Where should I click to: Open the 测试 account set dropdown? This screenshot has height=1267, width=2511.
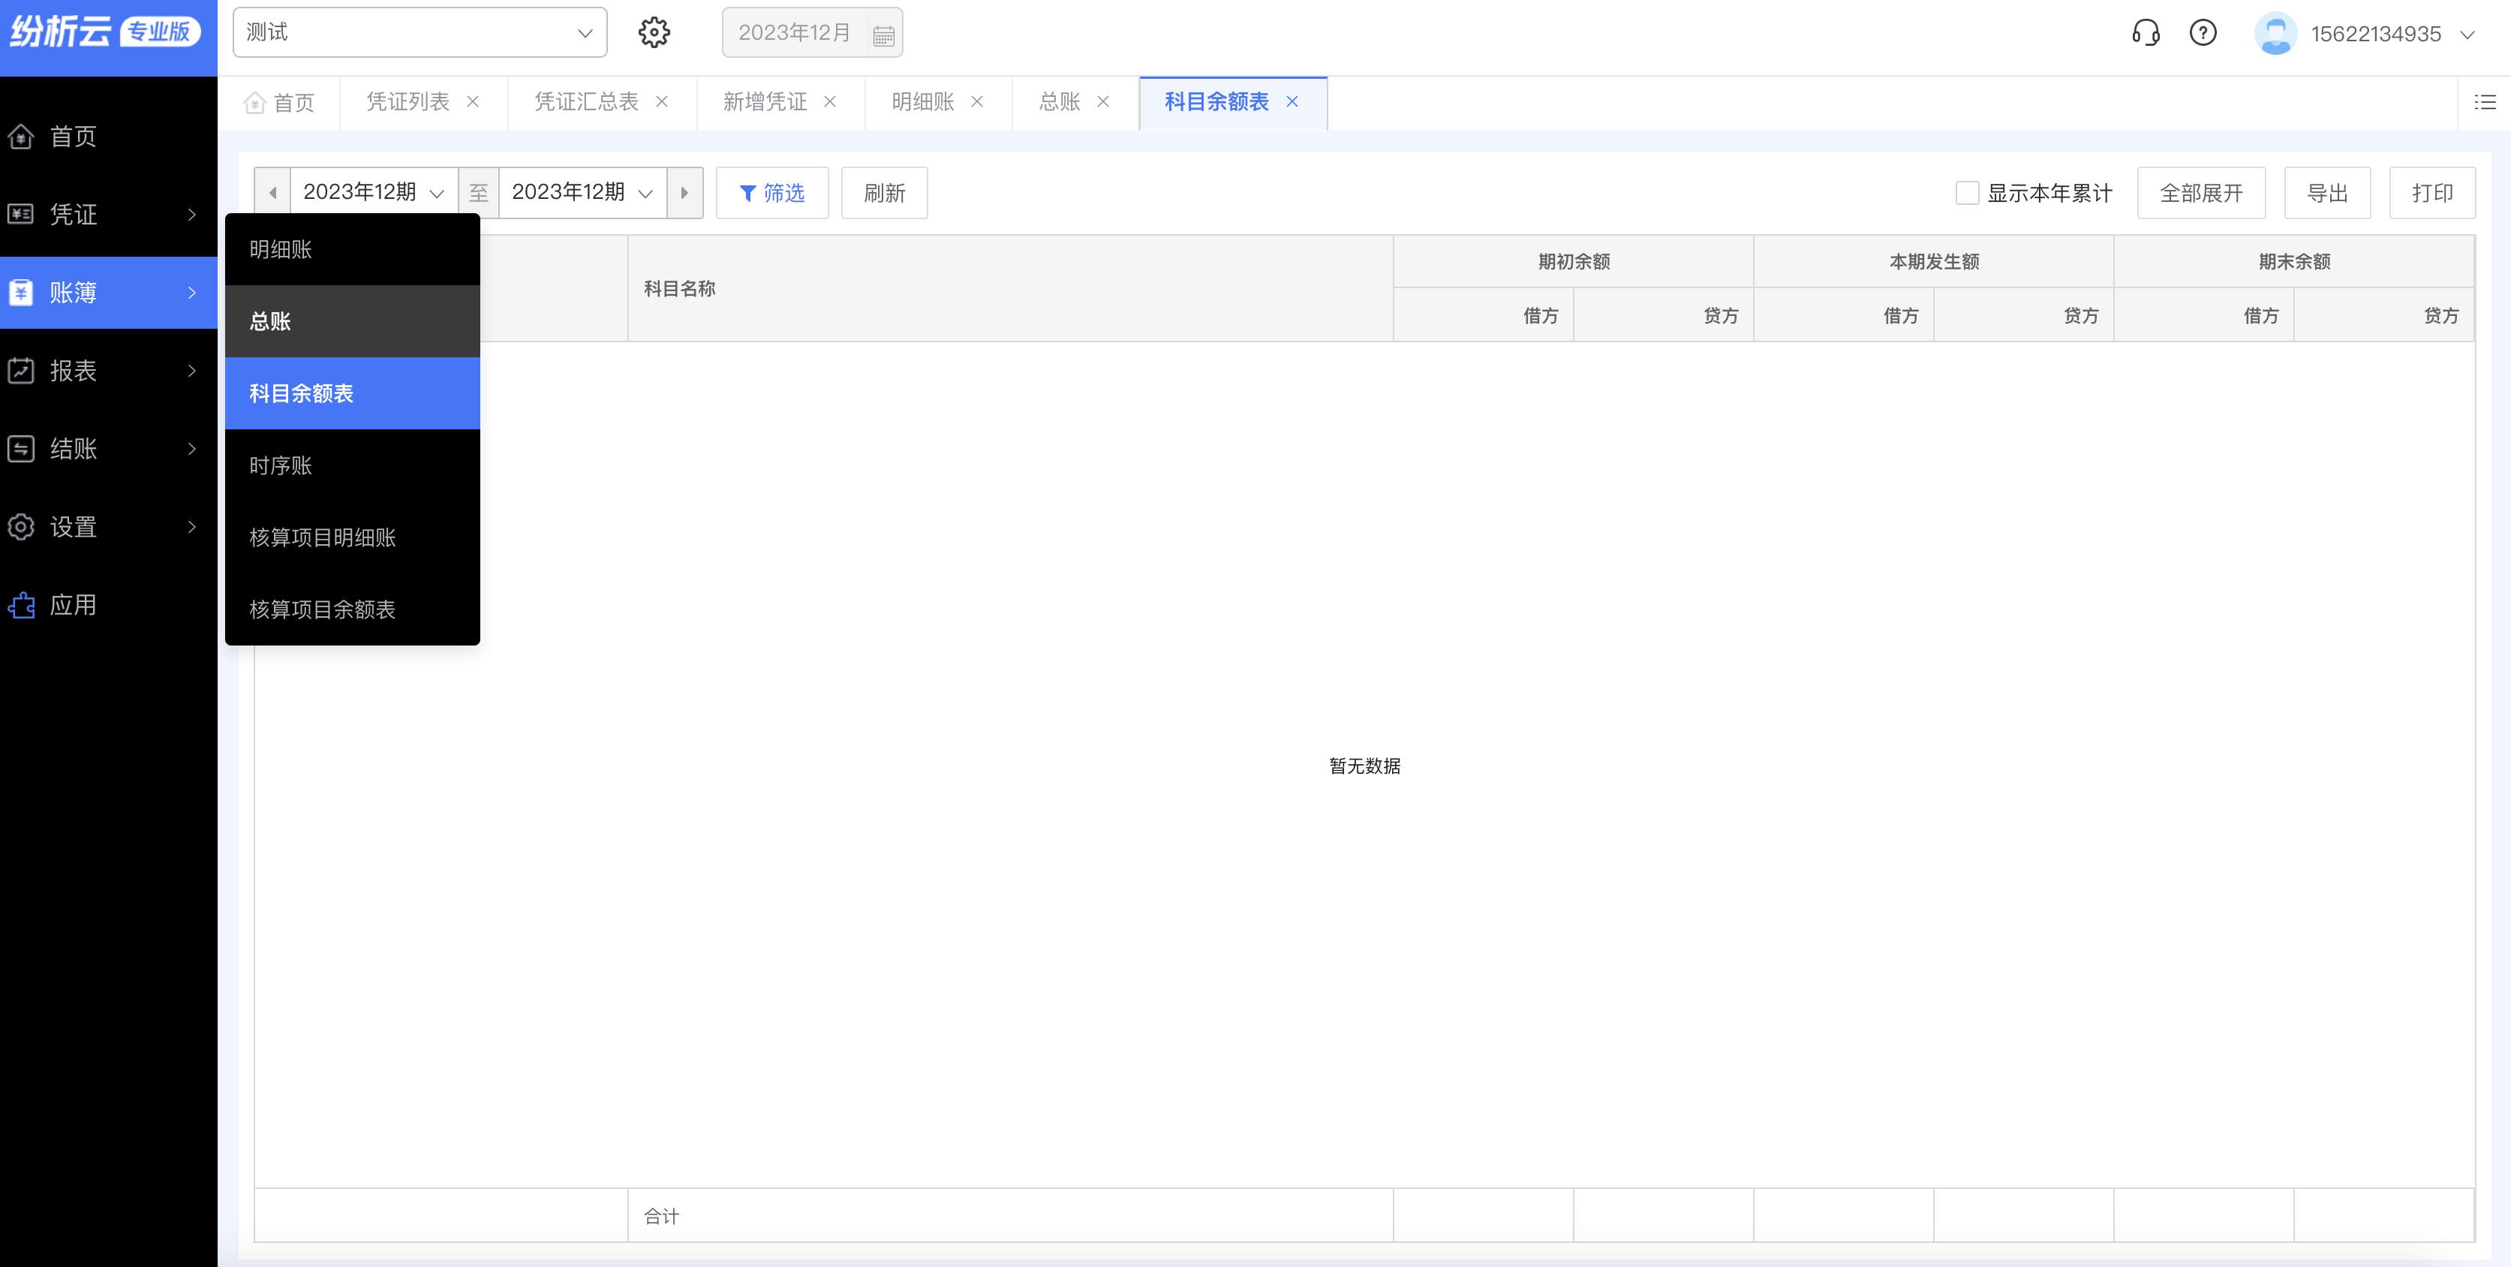point(420,32)
